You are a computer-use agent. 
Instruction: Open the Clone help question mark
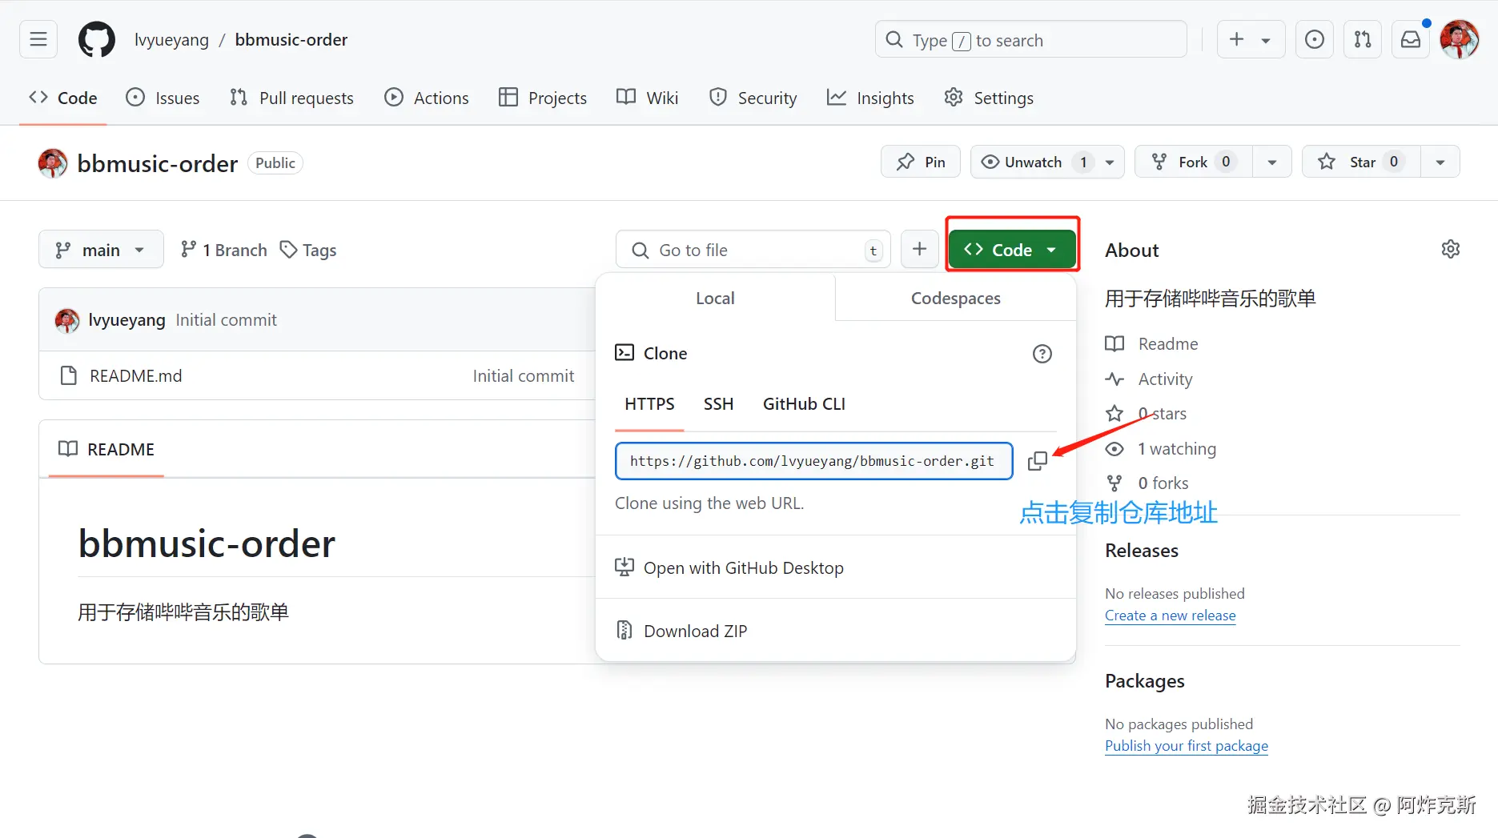pos(1042,354)
